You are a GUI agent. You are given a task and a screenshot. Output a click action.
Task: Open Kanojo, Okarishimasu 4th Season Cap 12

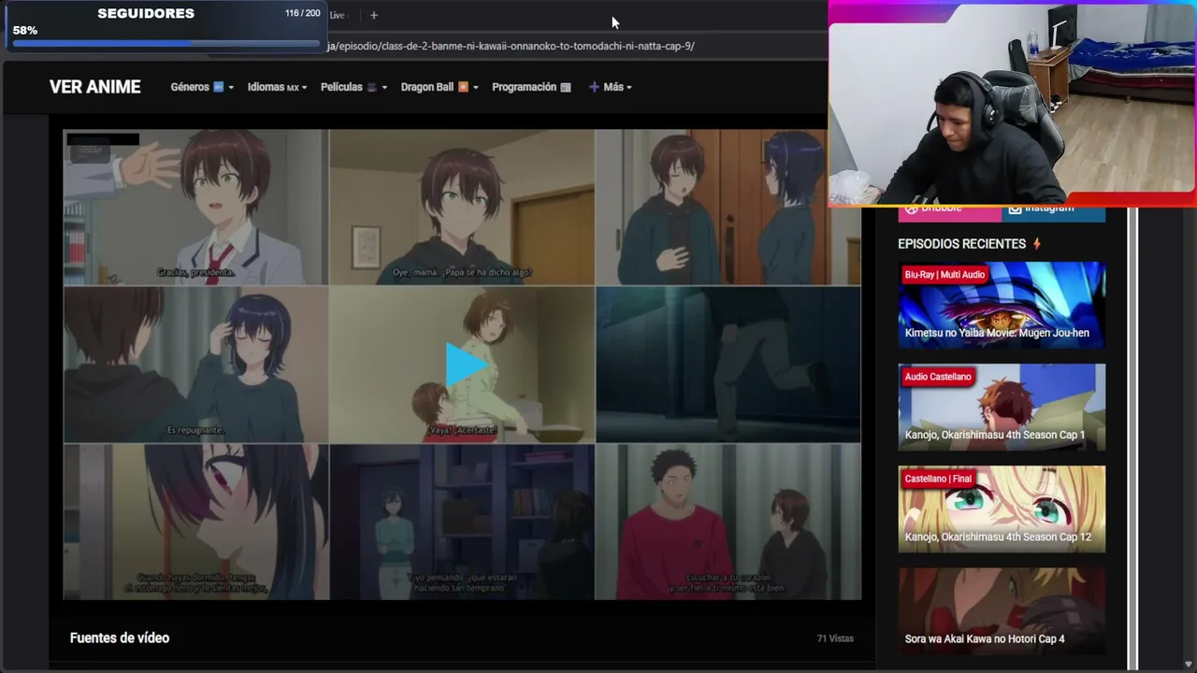(1002, 508)
